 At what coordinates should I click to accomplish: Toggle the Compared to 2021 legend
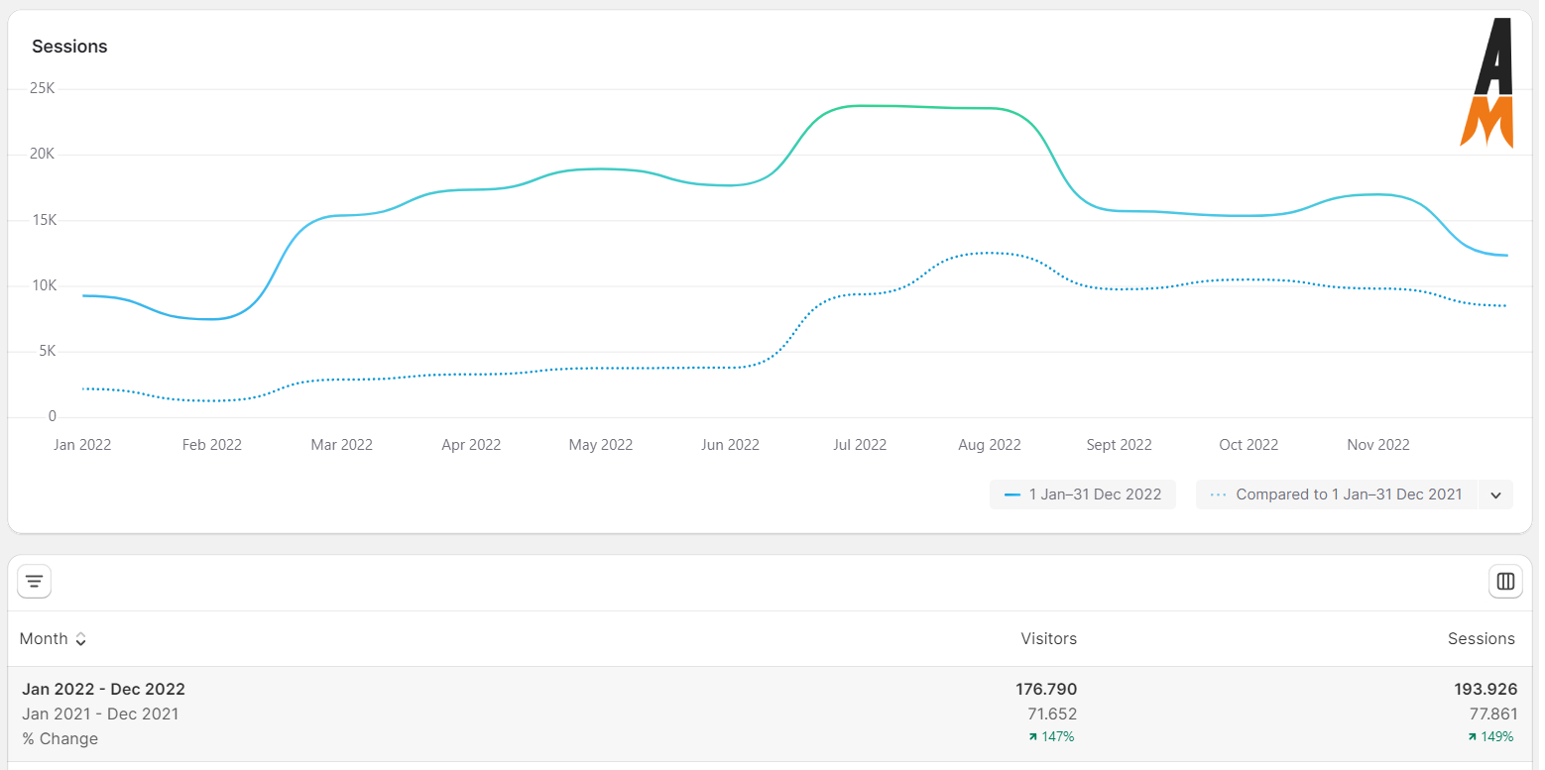[x=1337, y=495]
